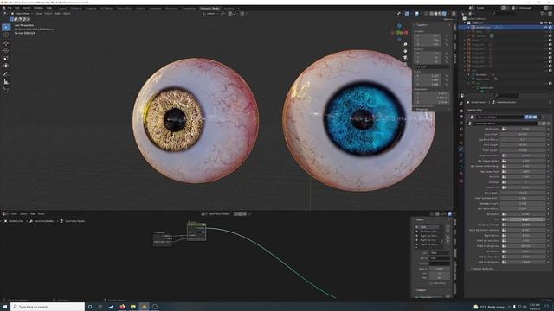Expand the Outputs panel in the node editor
The height and width of the screenshot is (311, 554).
pos(422,290)
